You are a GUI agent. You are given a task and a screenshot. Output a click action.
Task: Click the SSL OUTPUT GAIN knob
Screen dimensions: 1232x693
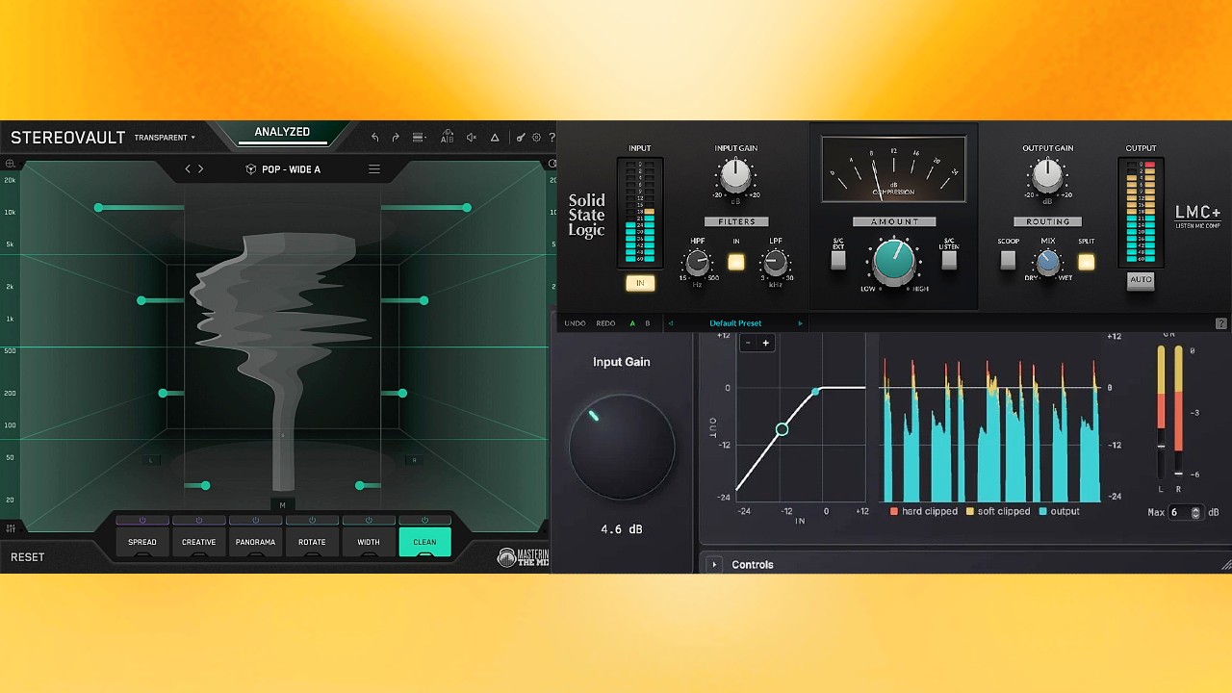click(x=1047, y=175)
